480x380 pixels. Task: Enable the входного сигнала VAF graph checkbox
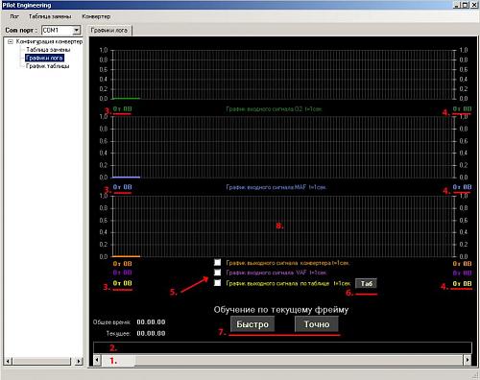pyautogui.click(x=218, y=273)
